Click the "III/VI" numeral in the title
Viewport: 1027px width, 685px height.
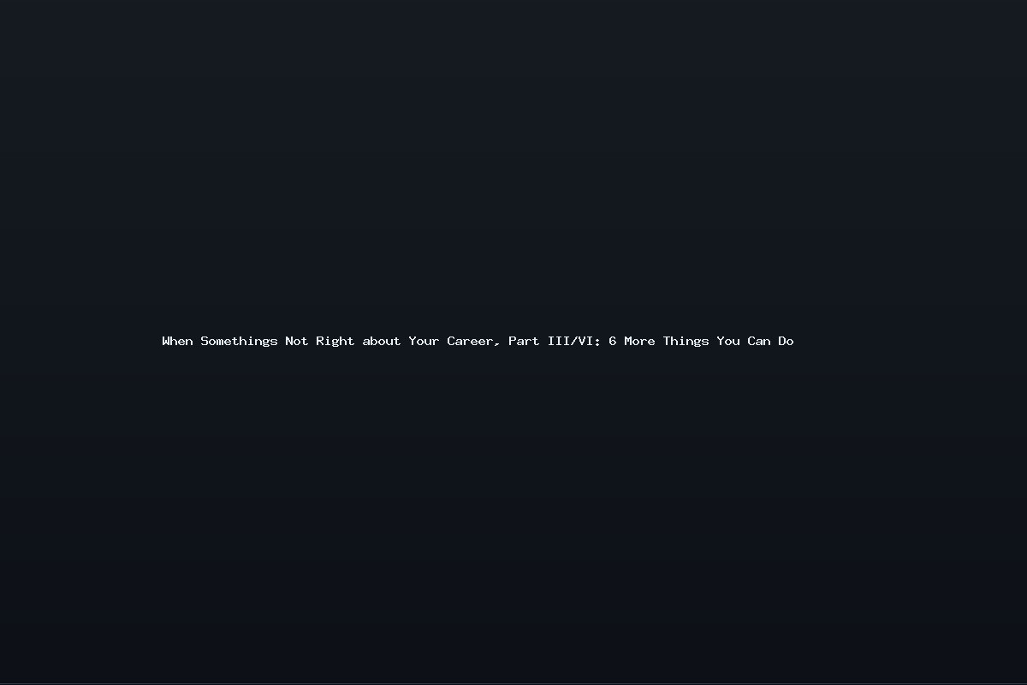(570, 341)
